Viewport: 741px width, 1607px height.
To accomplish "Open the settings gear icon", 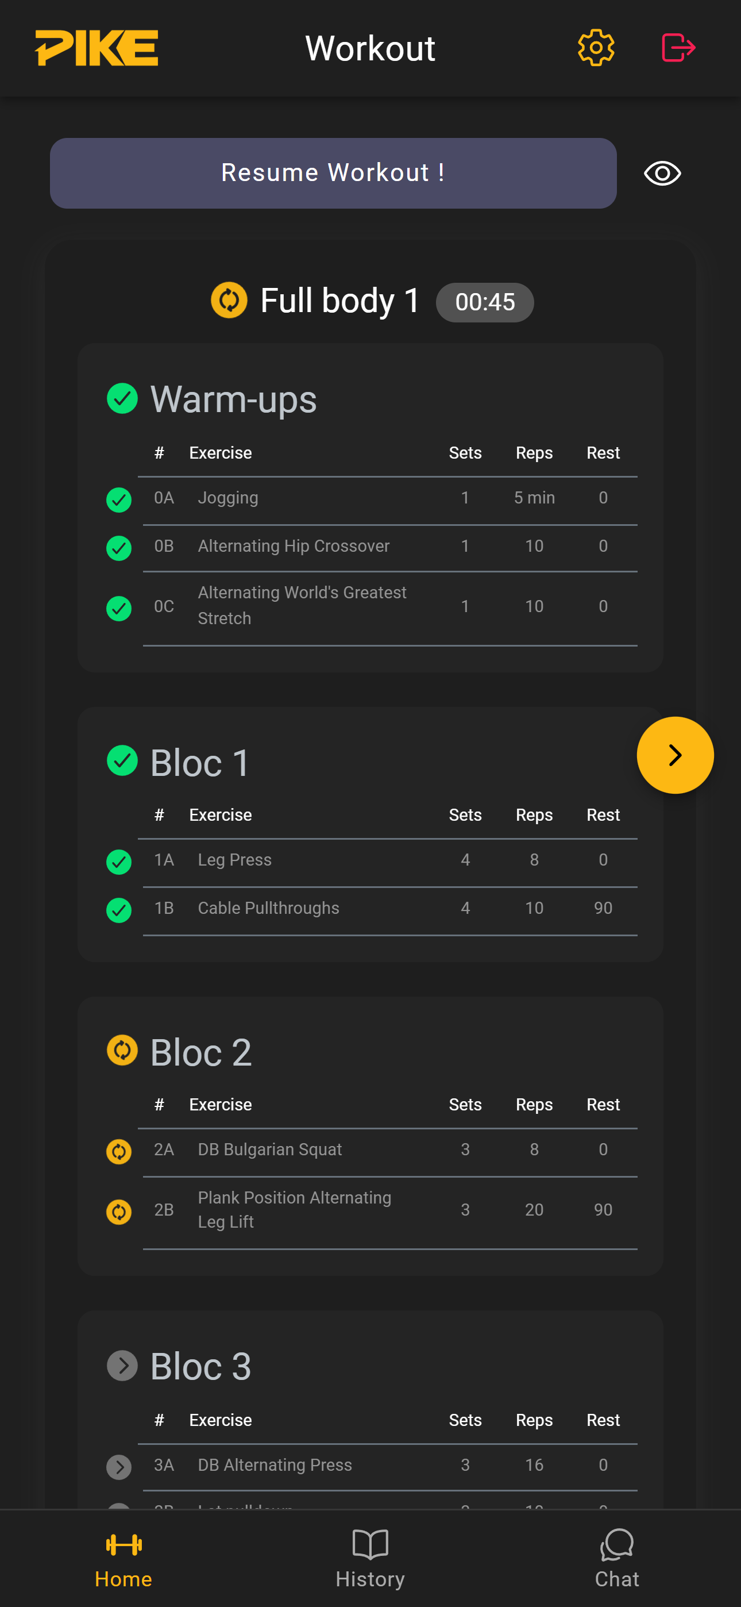I will (x=596, y=47).
